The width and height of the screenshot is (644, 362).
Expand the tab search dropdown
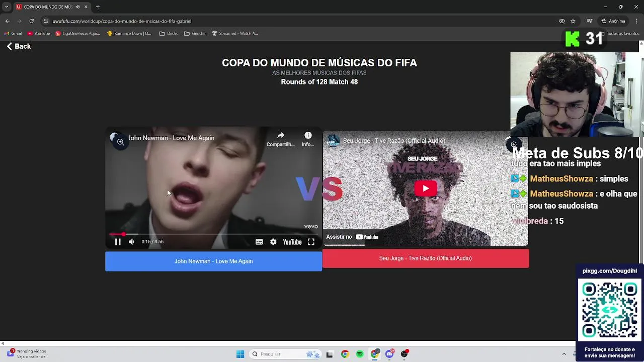tap(7, 7)
